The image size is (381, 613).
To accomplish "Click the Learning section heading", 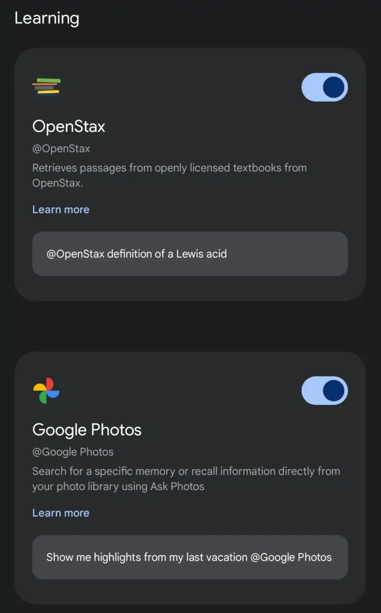I will [46, 18].
